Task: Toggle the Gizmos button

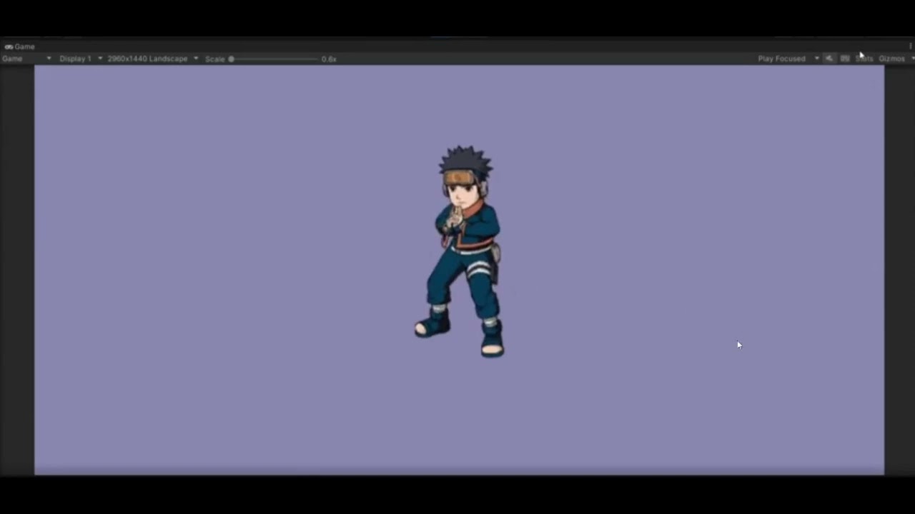Action: coord(891,59)
